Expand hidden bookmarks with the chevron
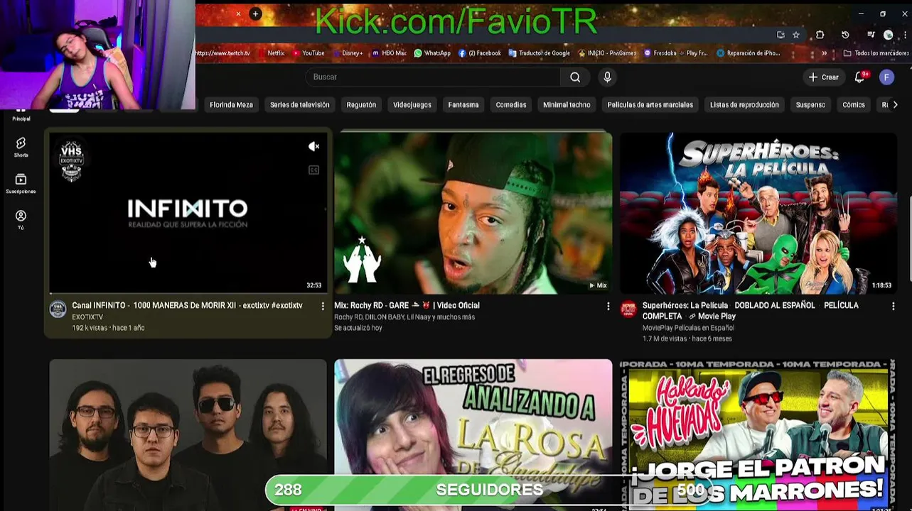Viewport: 912px width, 511px height. [825, 53]
